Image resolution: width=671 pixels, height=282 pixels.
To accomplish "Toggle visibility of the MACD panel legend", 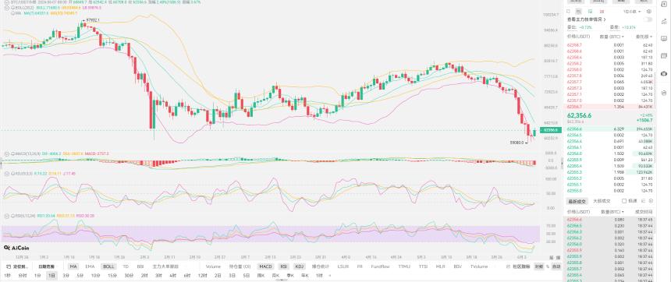I will 12,153.
